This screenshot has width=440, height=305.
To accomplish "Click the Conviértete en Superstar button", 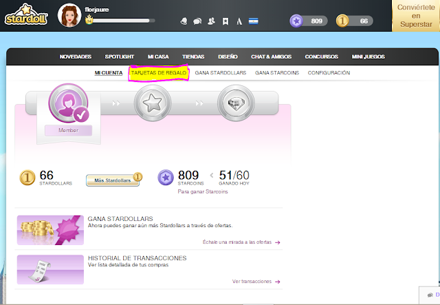I will point(416,16).
